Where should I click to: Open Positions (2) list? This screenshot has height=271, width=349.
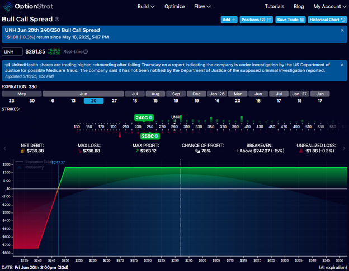coord(256,20)
